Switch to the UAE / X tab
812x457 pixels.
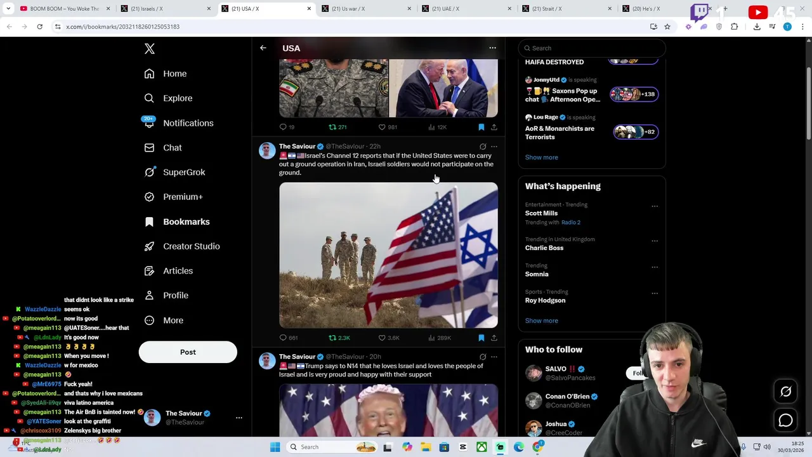point(465,9)
